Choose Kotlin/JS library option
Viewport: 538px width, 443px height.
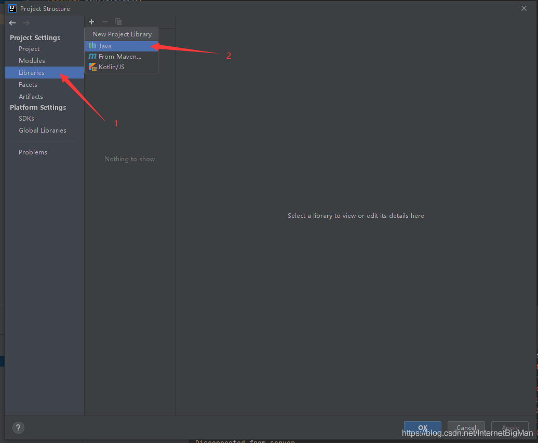121,67
